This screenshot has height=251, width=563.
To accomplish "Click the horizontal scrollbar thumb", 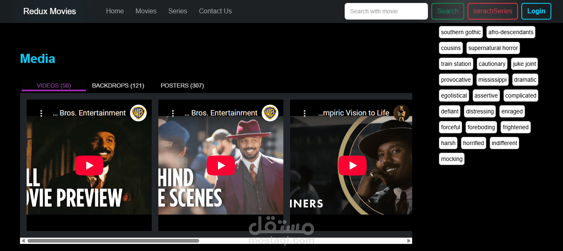I will [x=113, y=241].
